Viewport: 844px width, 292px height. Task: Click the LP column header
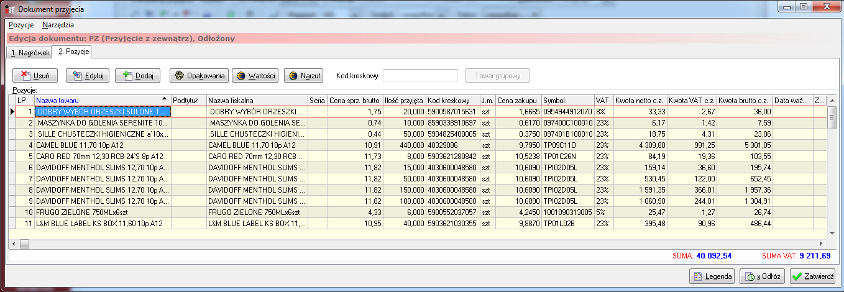(25, 100)
